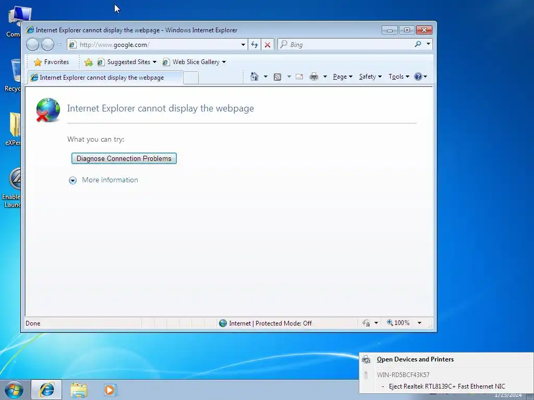Click the Add to Favorites Bar icon
Viewport: 534px width, 400px height.
(x=89, y=62)
